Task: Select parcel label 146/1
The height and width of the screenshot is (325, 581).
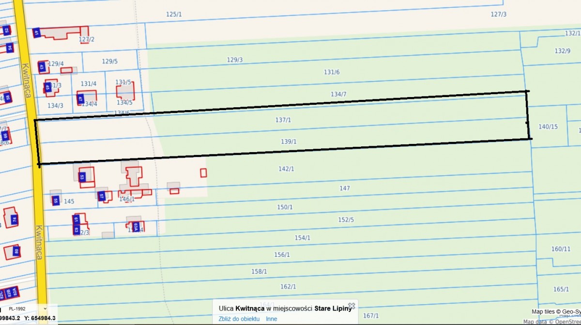Action: (127, 199)
